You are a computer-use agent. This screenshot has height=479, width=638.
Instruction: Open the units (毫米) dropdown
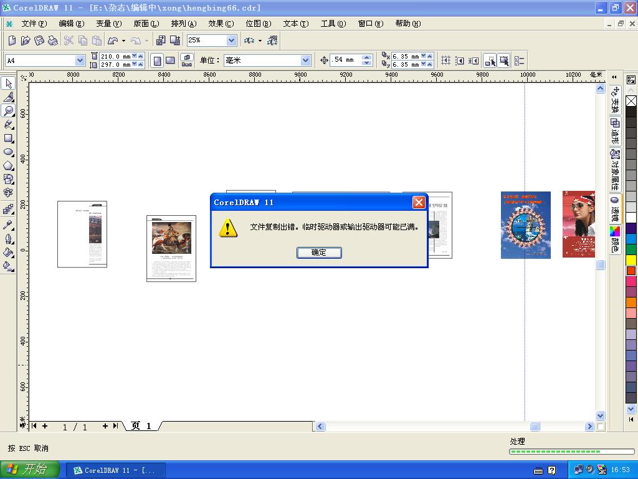coord(305,60)
